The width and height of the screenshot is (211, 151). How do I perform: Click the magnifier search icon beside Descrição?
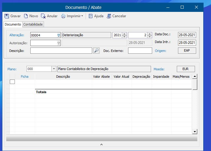(96, 51)
